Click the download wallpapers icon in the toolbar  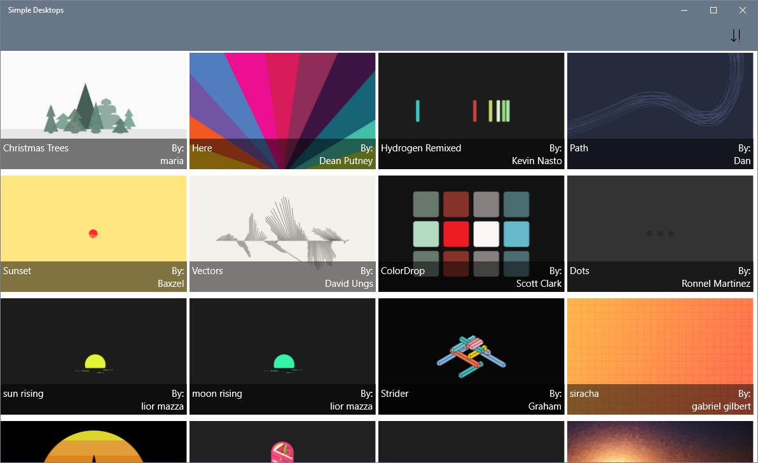point(735,36)
